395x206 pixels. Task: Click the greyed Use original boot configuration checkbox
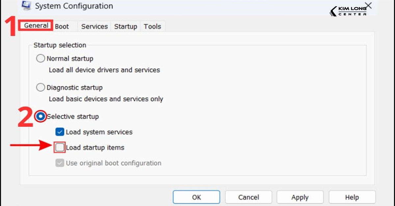pos(60,163)
